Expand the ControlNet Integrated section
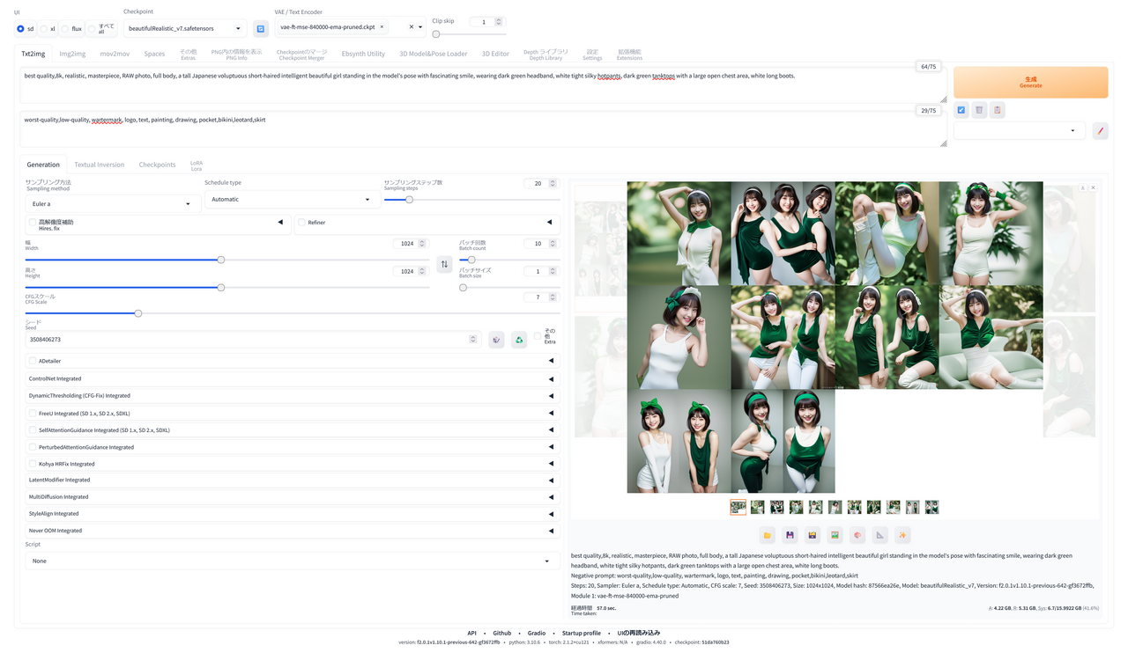This screenshot has width=1128, height=653. coord(291,379)
